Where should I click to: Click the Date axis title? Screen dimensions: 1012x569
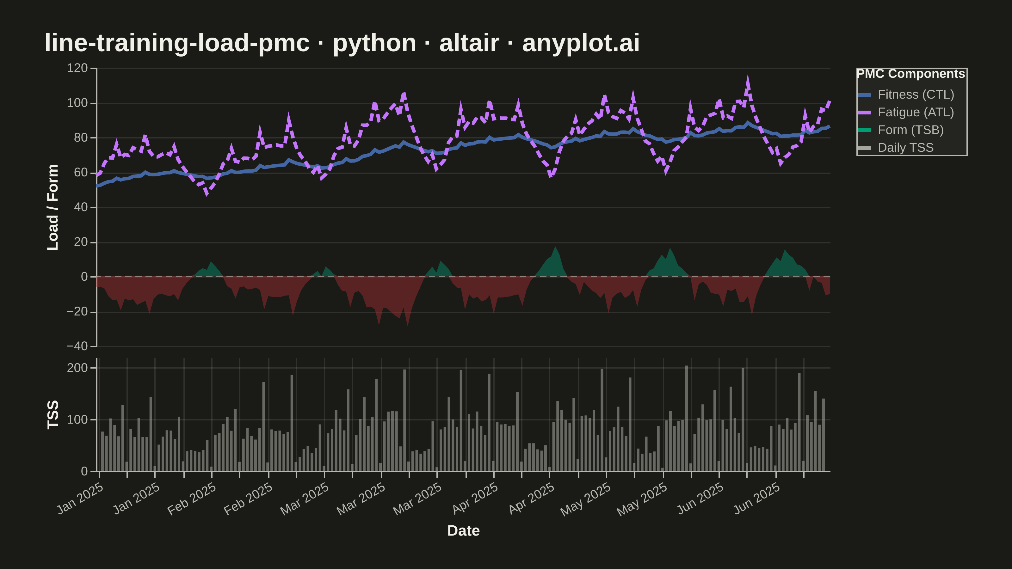click(x=464, y=531)
